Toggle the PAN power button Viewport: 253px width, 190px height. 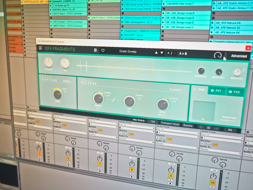coord(195,89)
